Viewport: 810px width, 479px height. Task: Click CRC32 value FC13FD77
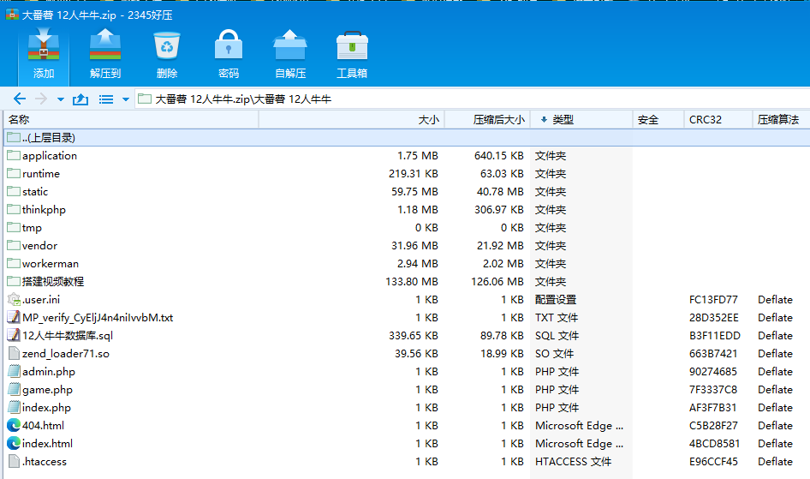click(x=713, y=300)
